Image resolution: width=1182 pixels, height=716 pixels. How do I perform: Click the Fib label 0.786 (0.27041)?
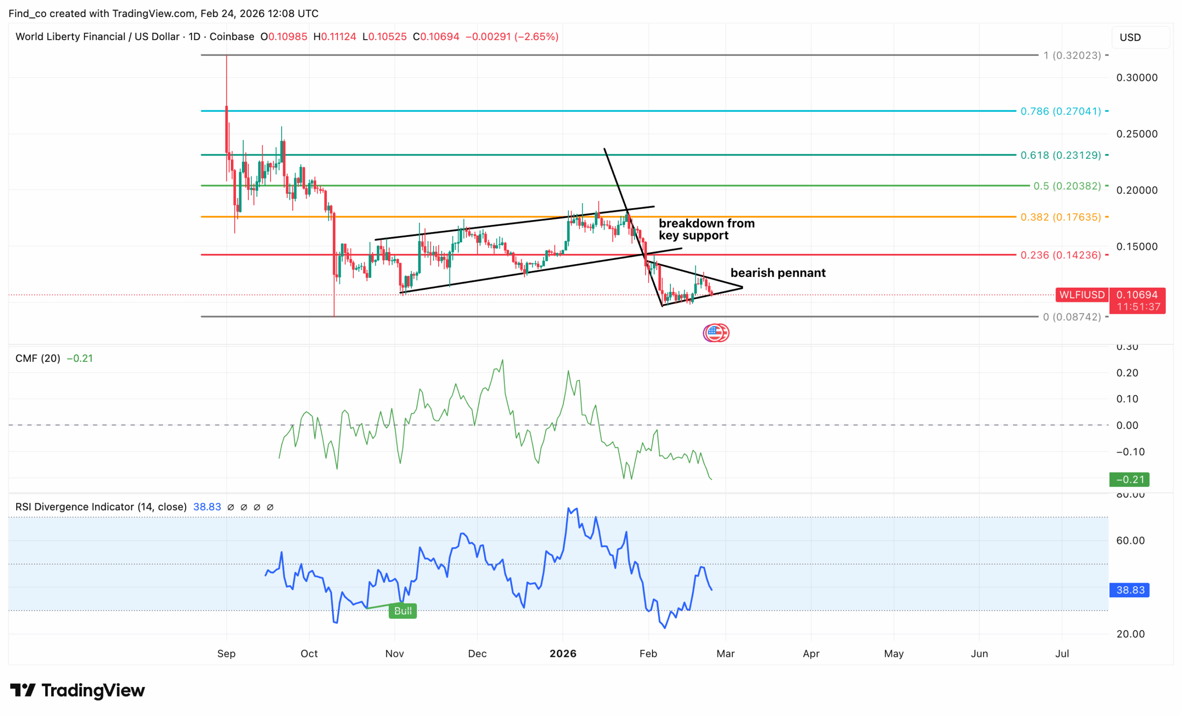[x=1061, y=111]
